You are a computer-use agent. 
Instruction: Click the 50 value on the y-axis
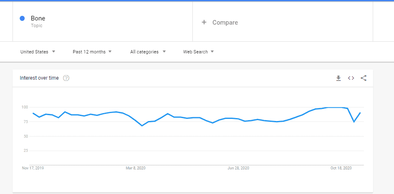[x=25, y=136]
